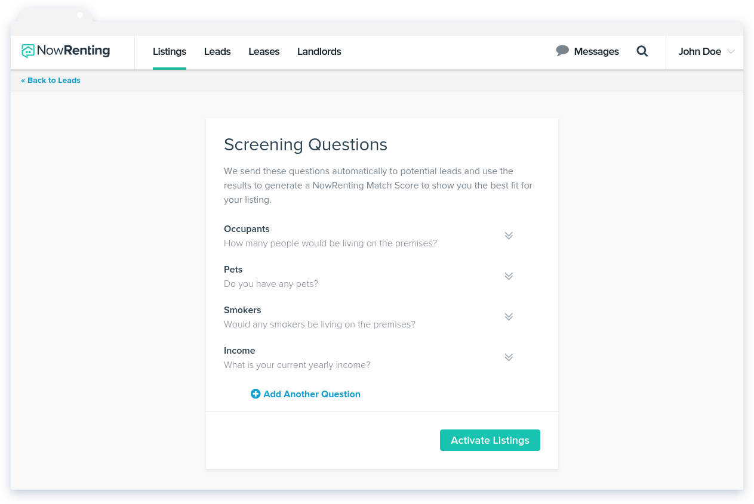
Task: Go to the Leads tab
Action: pyautogui.click(x=217, y=52)
